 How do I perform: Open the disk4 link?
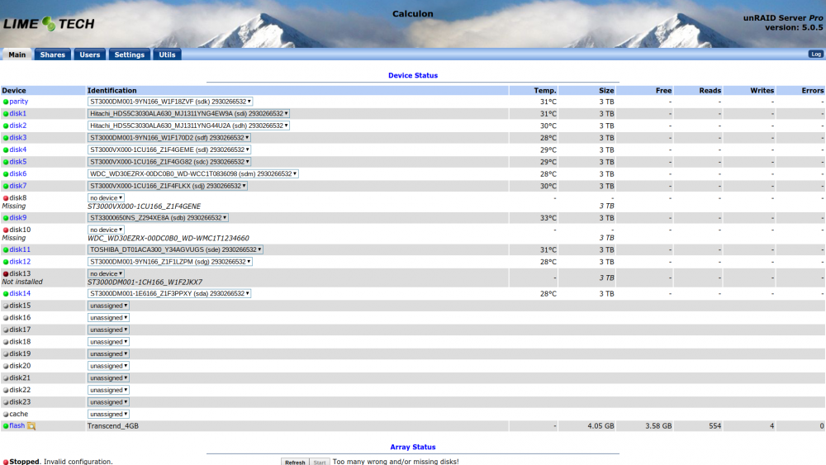(x=17, y=150)
